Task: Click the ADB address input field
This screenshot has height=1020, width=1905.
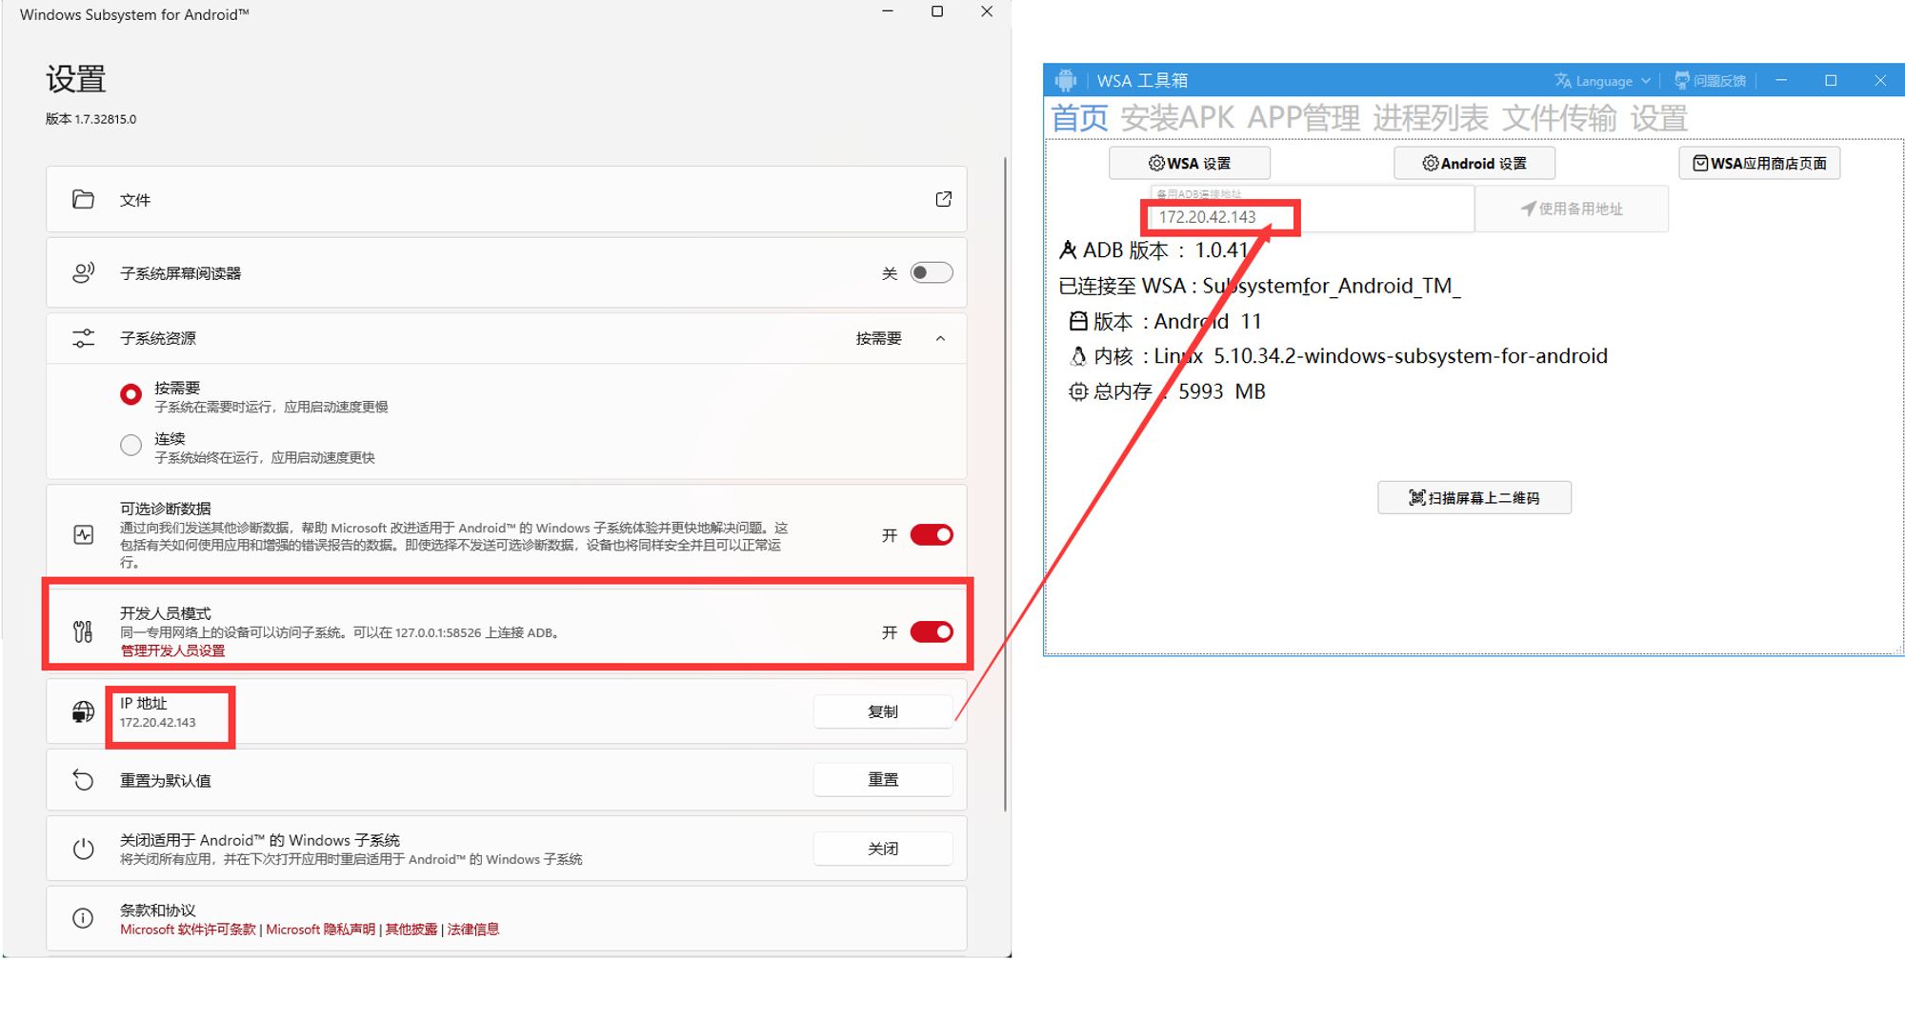Action: [1313, 210]
